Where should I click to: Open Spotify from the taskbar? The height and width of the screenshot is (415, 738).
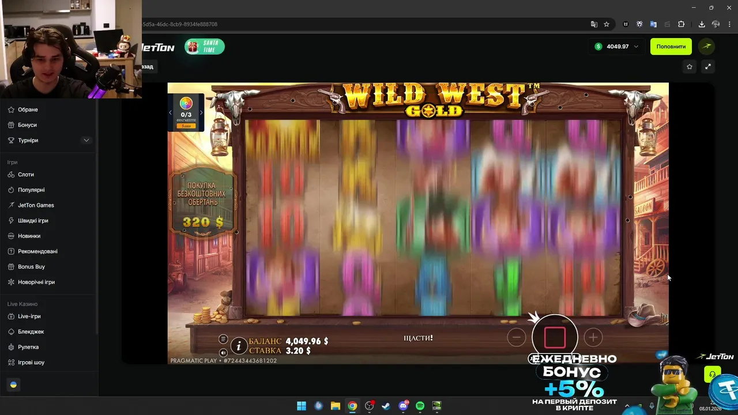[x=420, y=406]
